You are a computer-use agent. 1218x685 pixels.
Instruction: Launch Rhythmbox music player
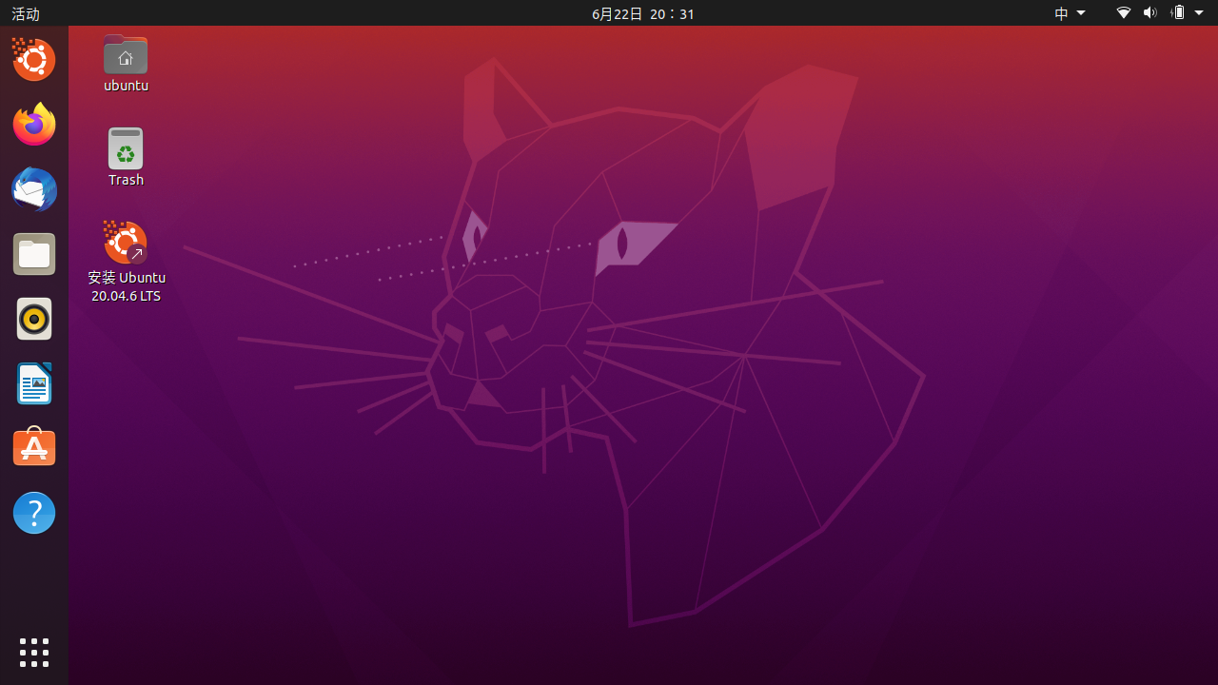[x=34, y=319]
